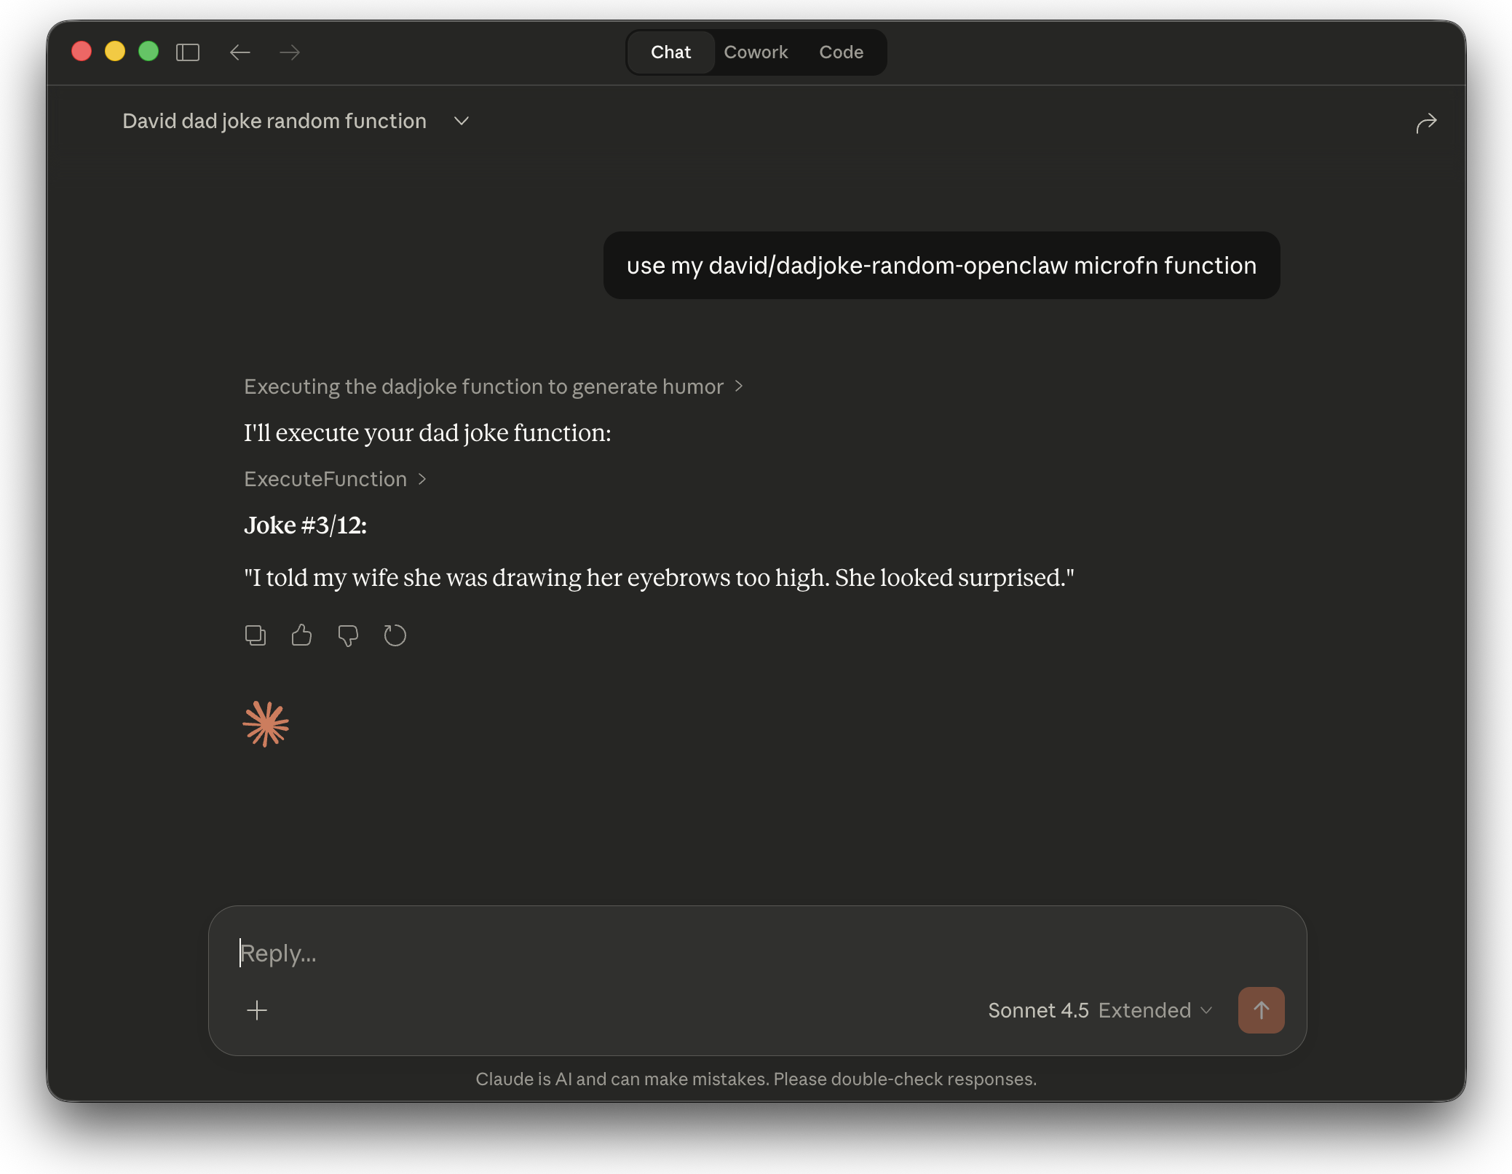Expand the Executing the dadjoke function thinking
This screenshot has width=1512, height=1174.
point(493,386)
